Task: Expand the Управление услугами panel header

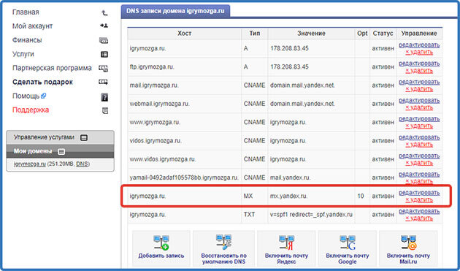Action: (x=60, y=137)
